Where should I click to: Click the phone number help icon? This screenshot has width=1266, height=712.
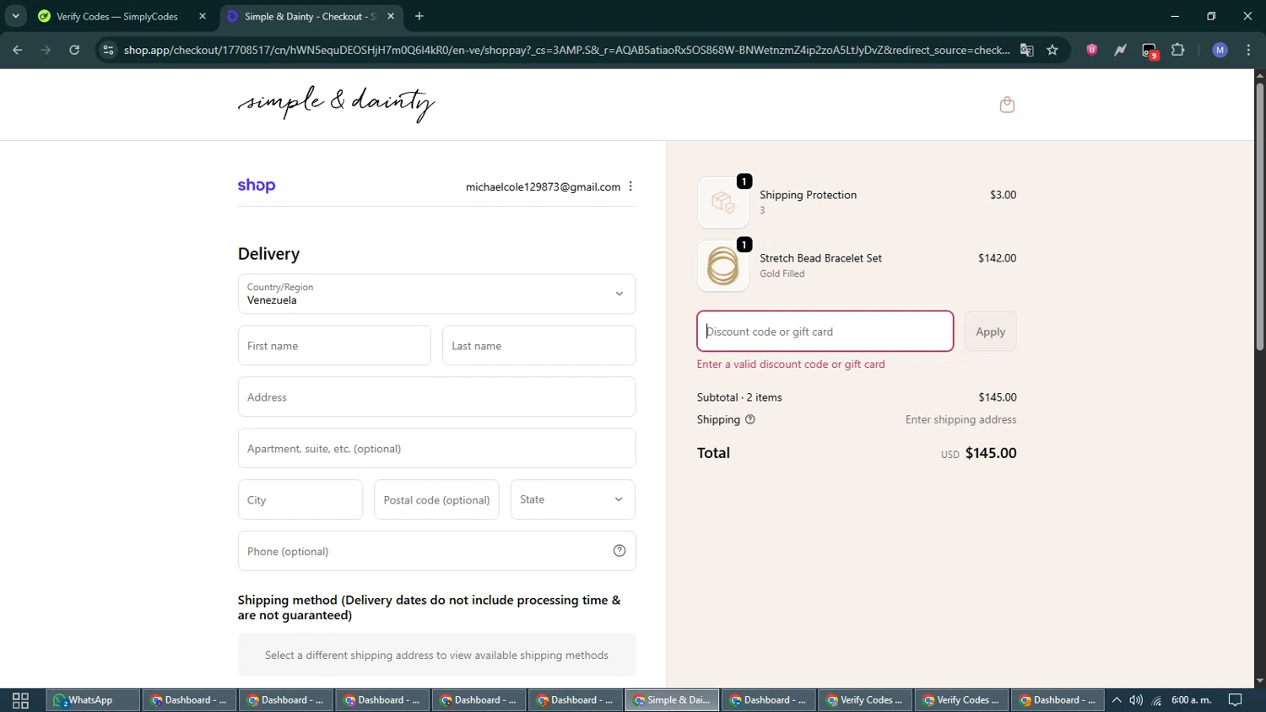[x=619, y=551]
